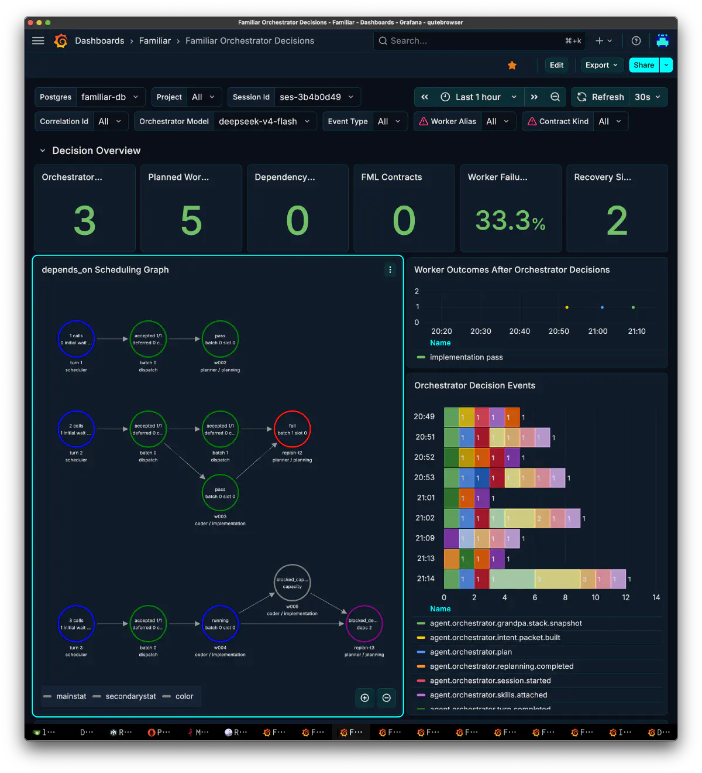Screen dimensions: 702x773
Task: Click the grandpa.stack.snapshot green color swatch
Action: pos(421,623)
